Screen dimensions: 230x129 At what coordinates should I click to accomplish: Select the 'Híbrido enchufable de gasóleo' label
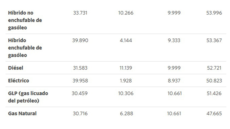25,48
